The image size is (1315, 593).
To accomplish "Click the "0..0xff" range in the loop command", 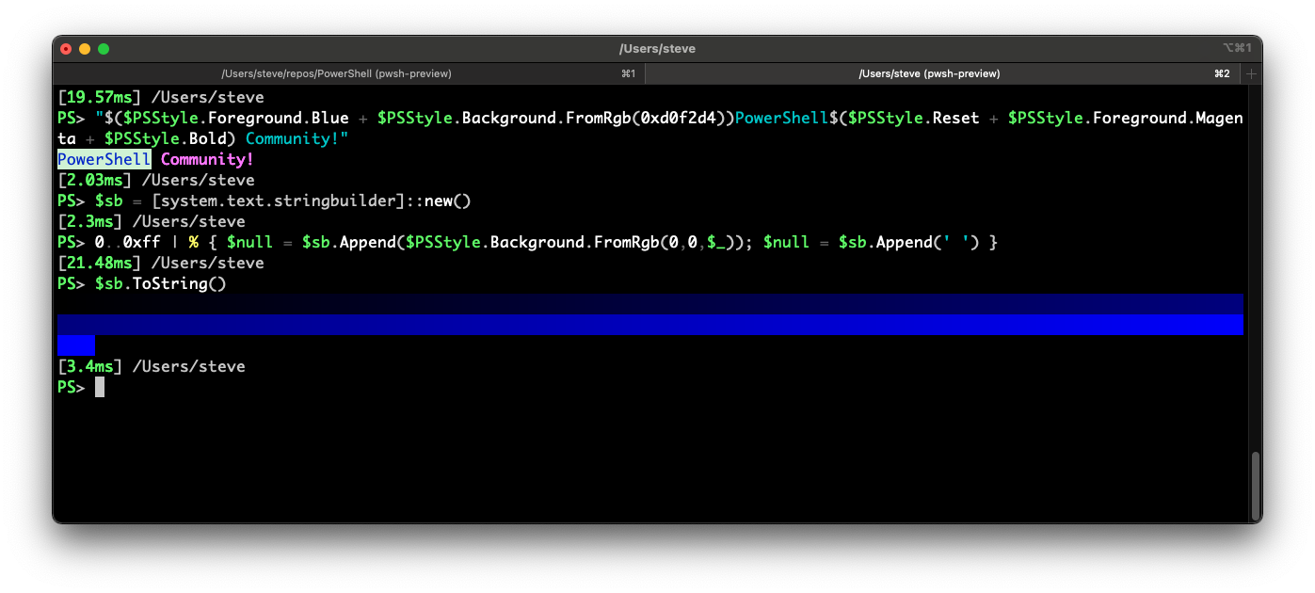I will [128, 242].
